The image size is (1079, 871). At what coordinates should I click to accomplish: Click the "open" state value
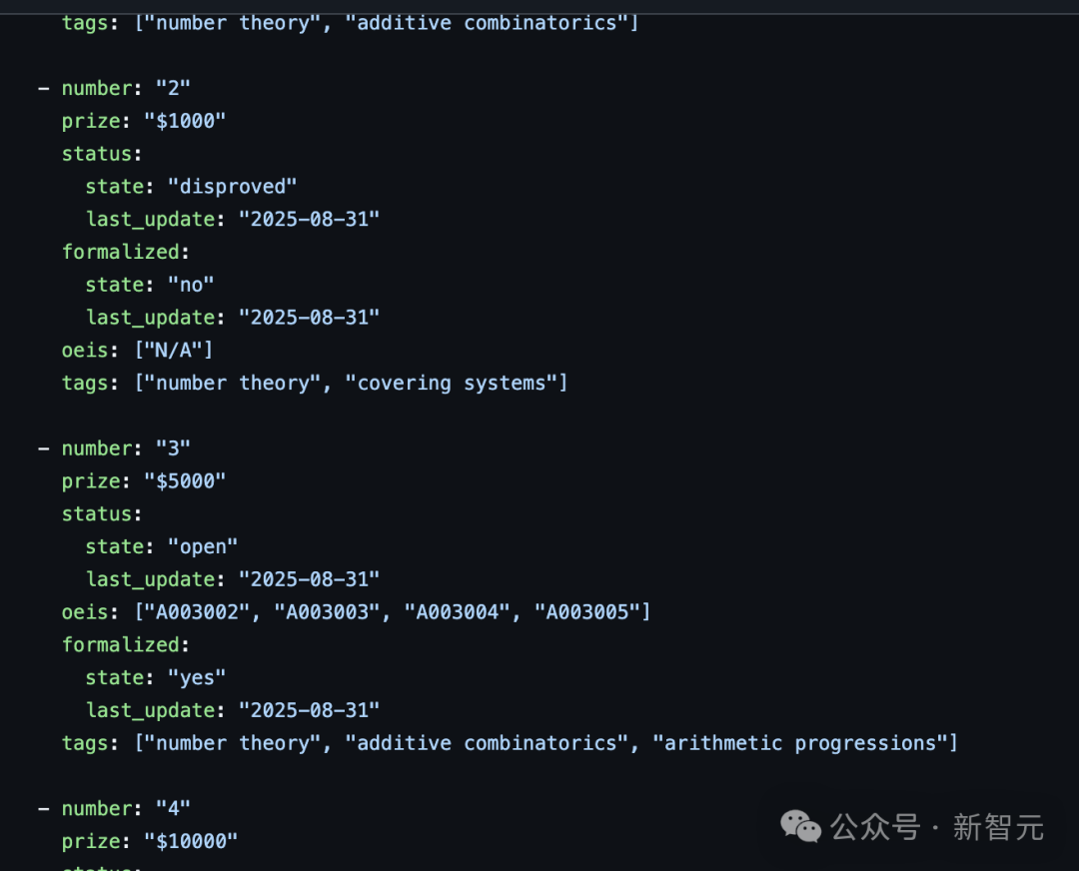pyautogui.click(x=203, y=546)
